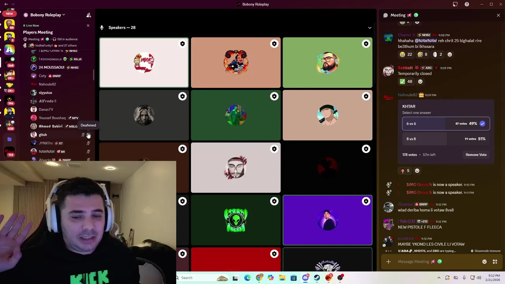Image resolution: width=505 pixels, height=284 pixels.
Task: Go back with the title bar arrow
Action: tap(6, 4)
